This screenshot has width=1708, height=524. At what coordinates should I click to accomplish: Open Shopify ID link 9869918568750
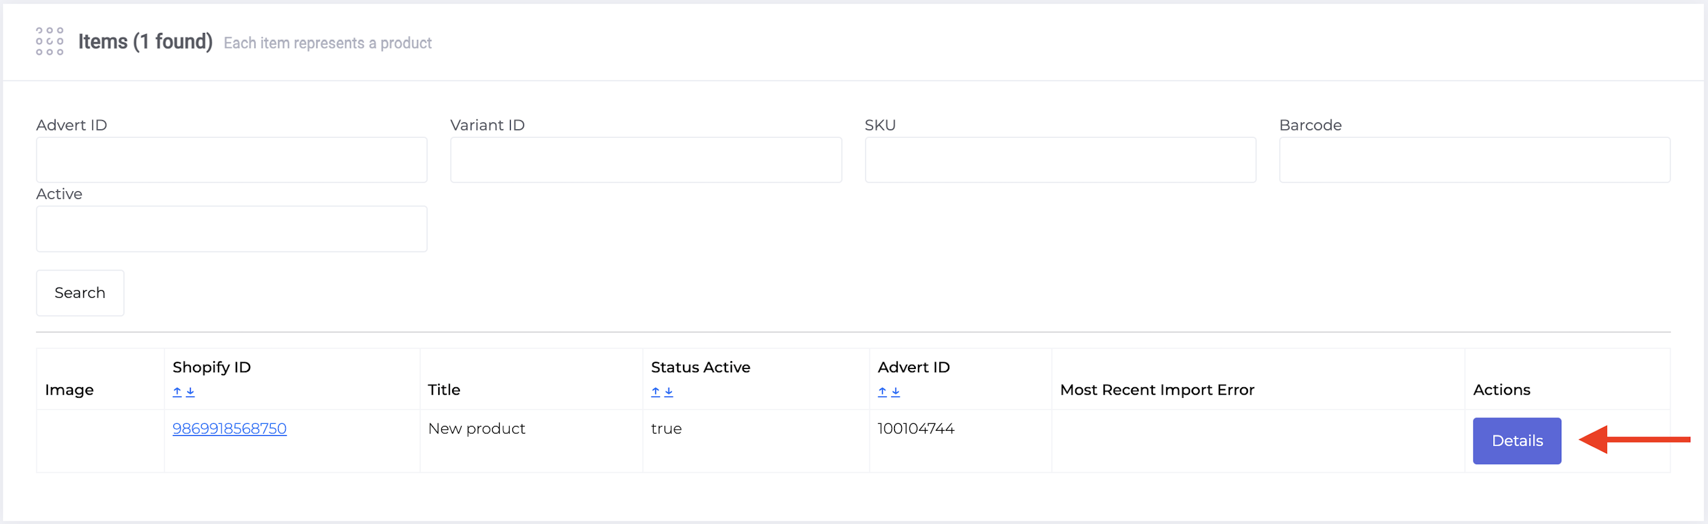click(x=229, y=429)
